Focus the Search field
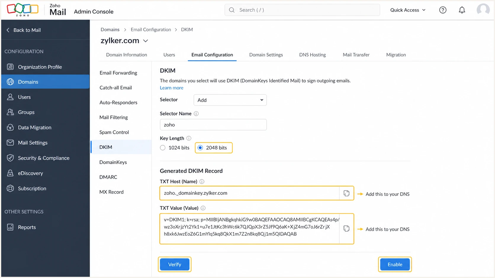 point(302,10)
